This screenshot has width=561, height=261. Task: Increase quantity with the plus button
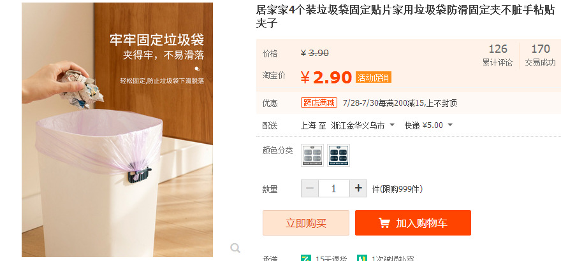358,188
